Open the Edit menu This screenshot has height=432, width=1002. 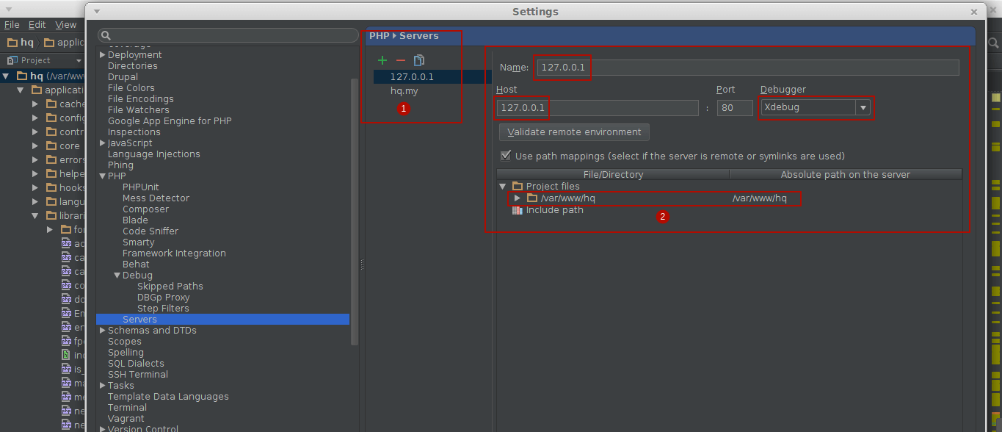pos(37,25)
